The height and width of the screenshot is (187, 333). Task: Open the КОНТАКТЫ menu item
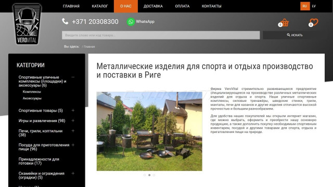click(x=212, y=6)
